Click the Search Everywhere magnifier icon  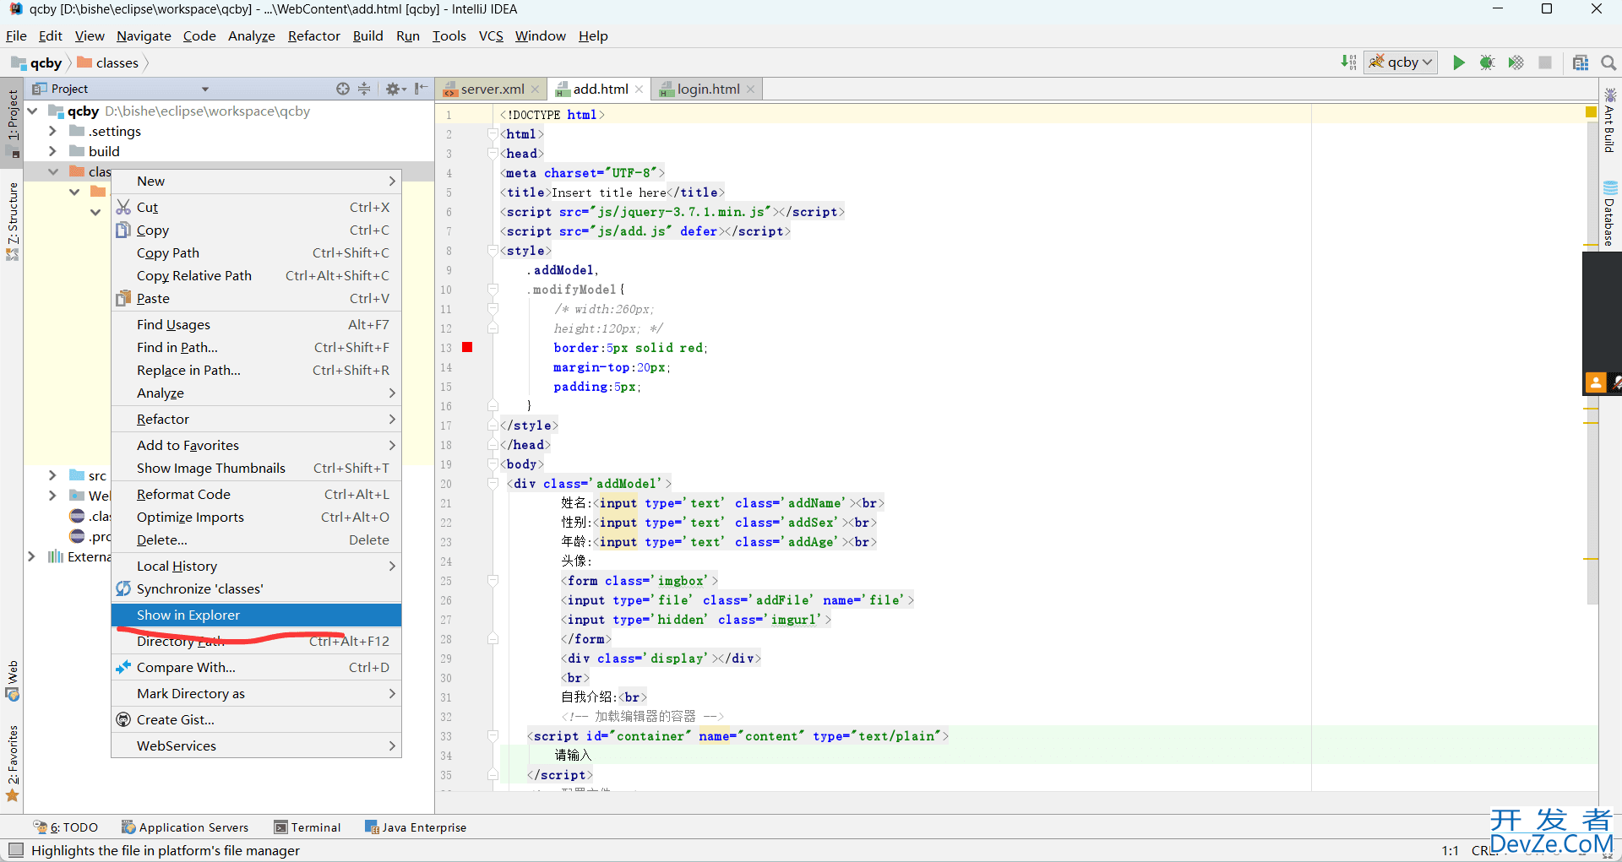(x=1608, y=62)
